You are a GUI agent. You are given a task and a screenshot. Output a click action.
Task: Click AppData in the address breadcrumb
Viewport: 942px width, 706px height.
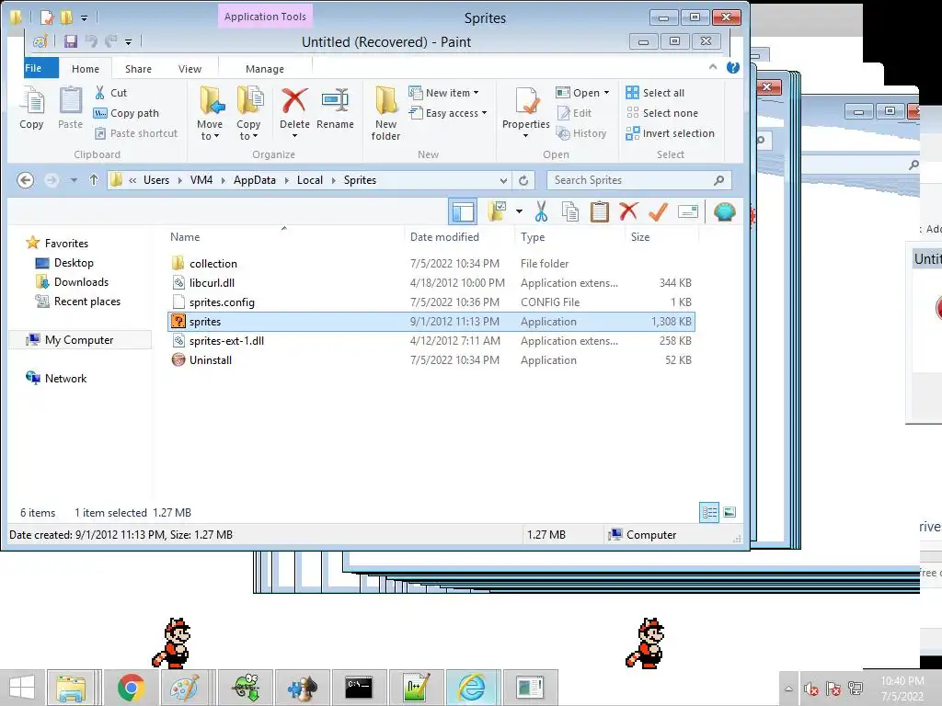[x=255, y=180]
